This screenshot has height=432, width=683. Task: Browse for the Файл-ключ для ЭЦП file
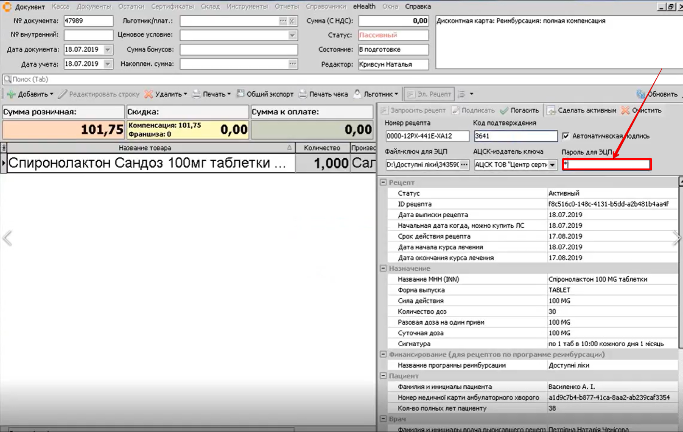click(x=464, y=165)
